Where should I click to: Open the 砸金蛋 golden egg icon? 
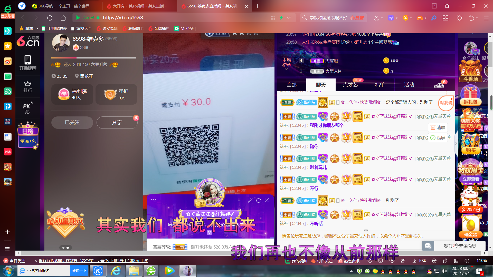pos(470,226)
